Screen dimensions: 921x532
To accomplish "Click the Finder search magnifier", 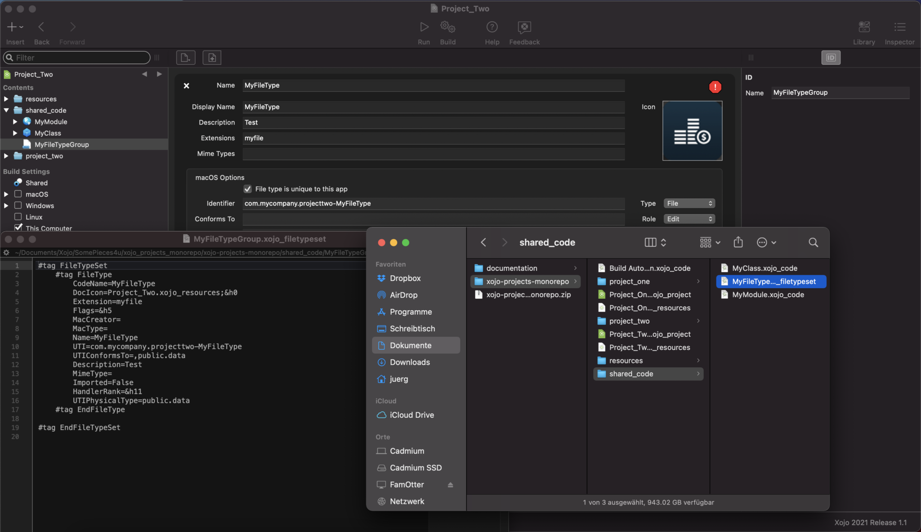I will [x=813, y=242].
